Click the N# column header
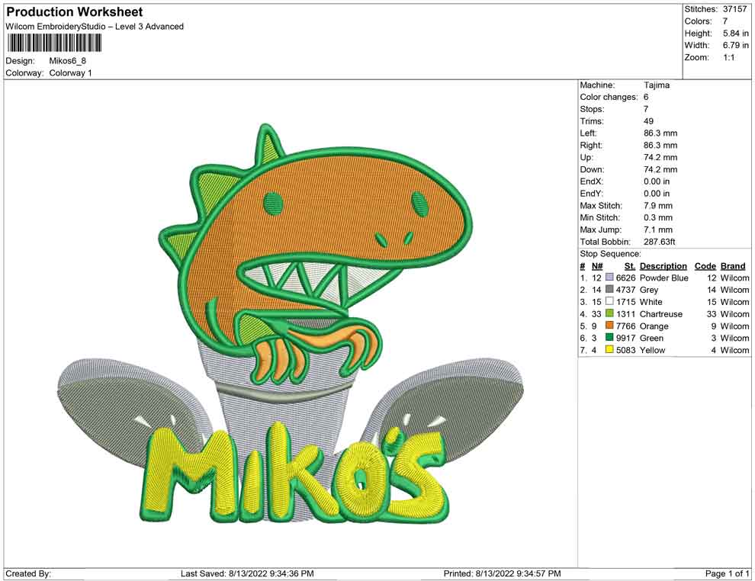Viewport: 755px width, 581px height. pos(597,266)
